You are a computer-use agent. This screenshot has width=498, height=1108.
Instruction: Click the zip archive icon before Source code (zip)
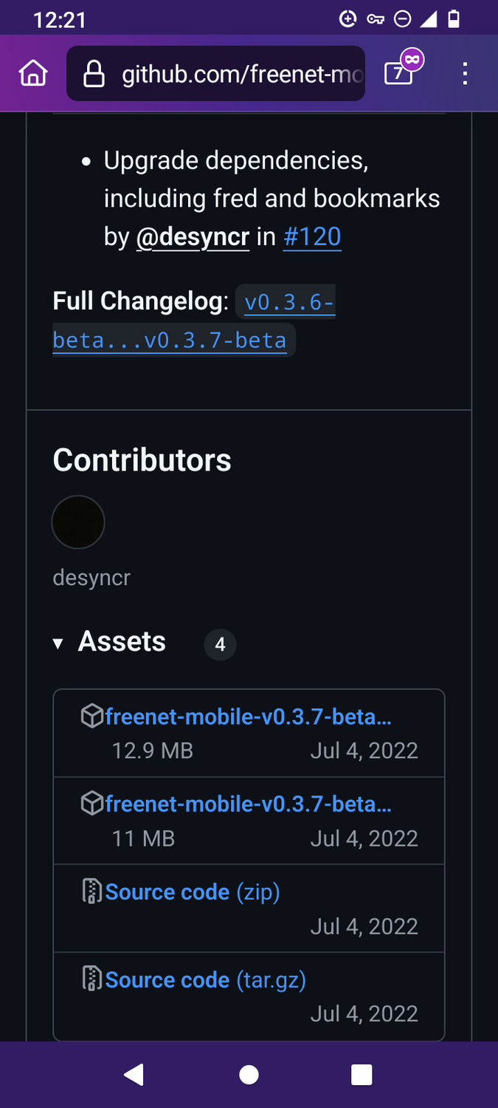(91, 892)
